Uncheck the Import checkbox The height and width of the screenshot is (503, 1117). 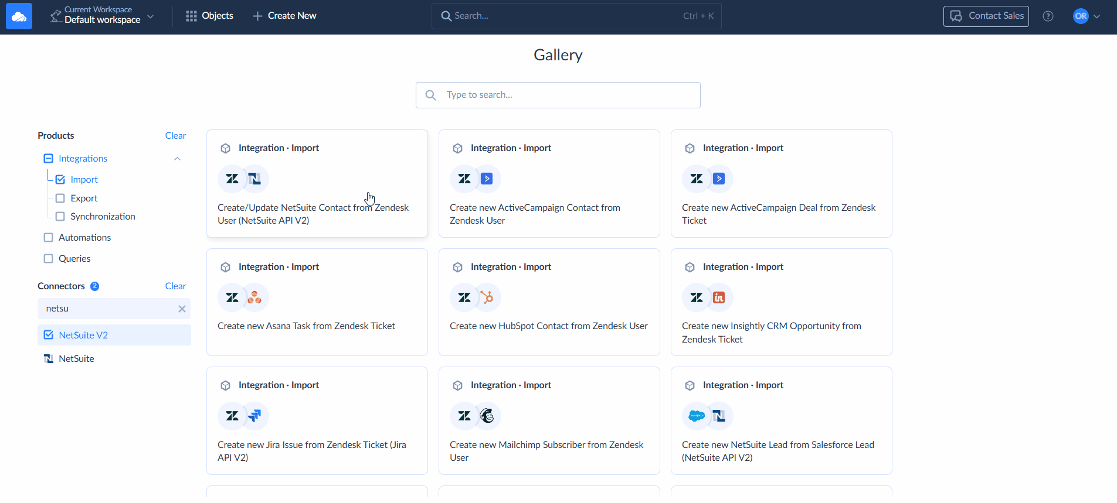(60, 180)
